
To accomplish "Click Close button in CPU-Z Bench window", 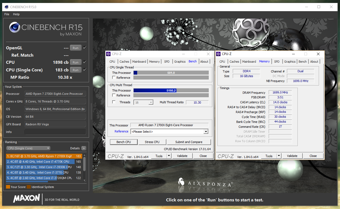I will click(203, 156).
